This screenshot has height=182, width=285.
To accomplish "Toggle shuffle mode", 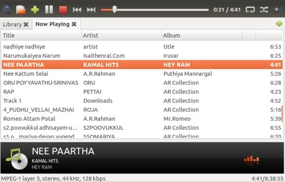I will point(264,10).
